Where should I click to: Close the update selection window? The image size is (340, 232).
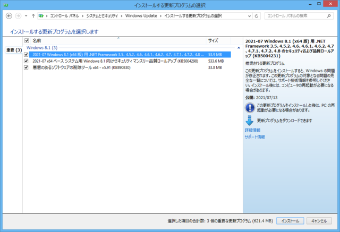[330, 4]
